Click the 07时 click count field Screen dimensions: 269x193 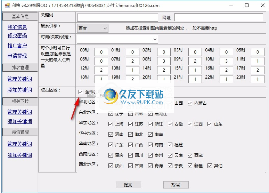click(132, 61)
